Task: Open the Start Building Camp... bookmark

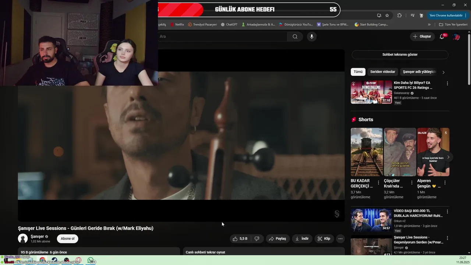Action: (371, 25)
